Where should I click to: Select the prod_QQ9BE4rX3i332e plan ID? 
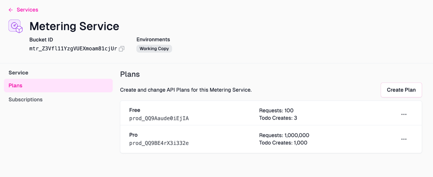[x=159, y=143]
